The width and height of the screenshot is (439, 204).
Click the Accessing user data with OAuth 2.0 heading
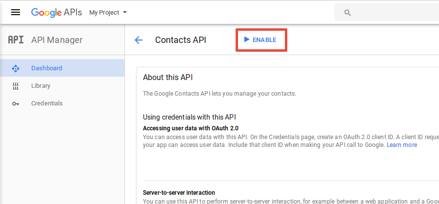(191, 128)
